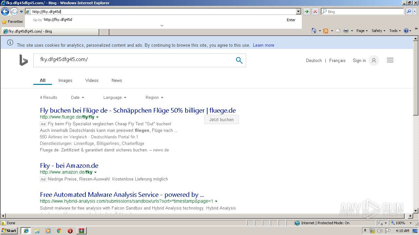The width and height of the screenshot is (419, 235).
Task: Open the Safety menu
Action: tap(378, 31)
